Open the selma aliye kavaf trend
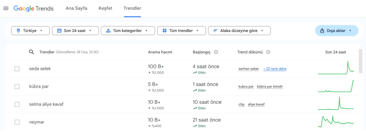 [x=46, y=104]
